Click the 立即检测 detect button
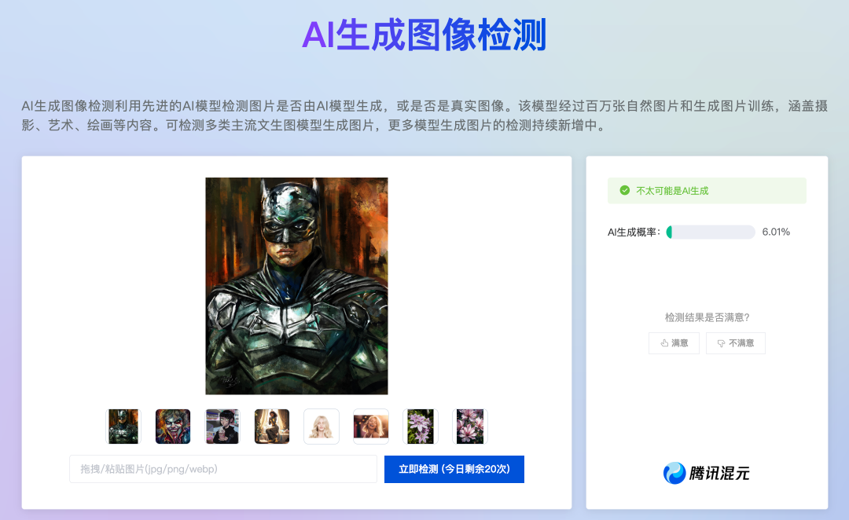Screen dimensions: 849x520 click(454, 469)
